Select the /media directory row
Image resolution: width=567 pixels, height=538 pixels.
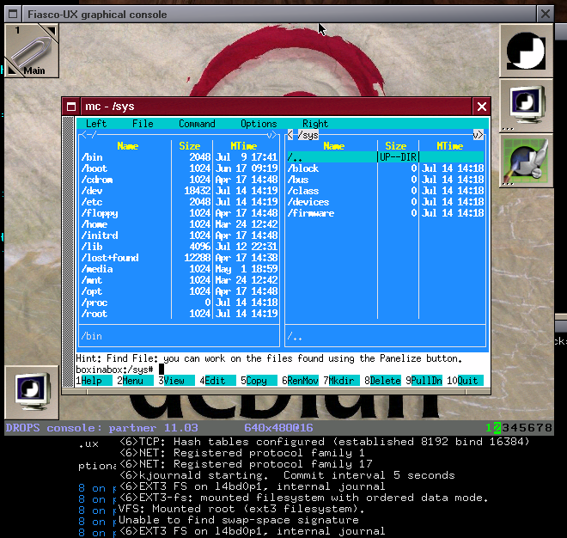[x=179, y=269]
